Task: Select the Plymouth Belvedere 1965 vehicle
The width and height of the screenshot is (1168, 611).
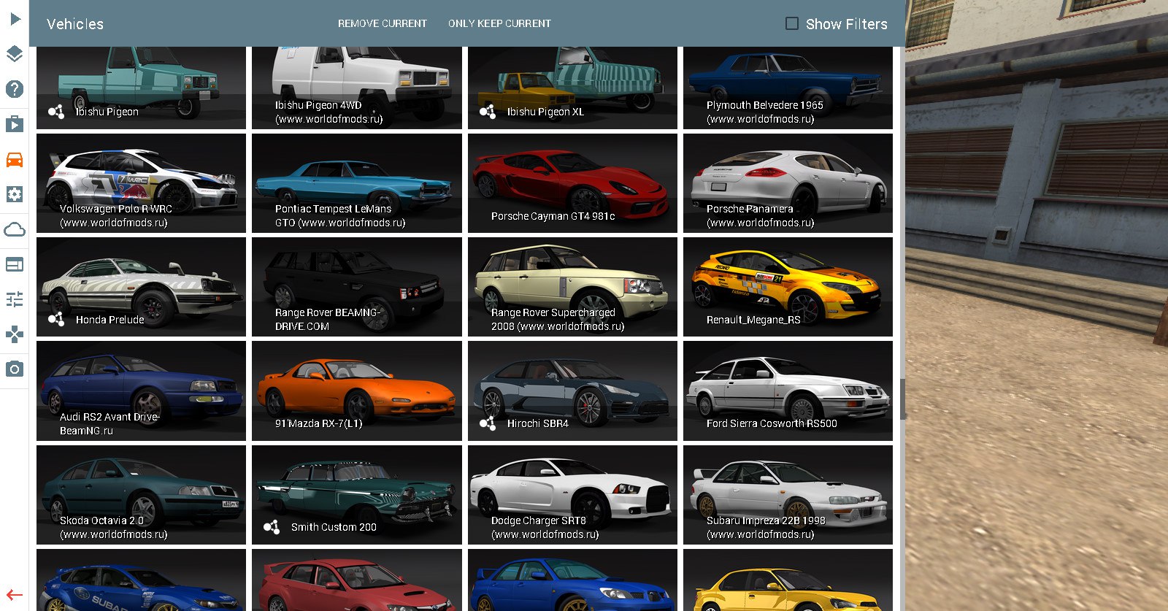Action: pos(788,88)
